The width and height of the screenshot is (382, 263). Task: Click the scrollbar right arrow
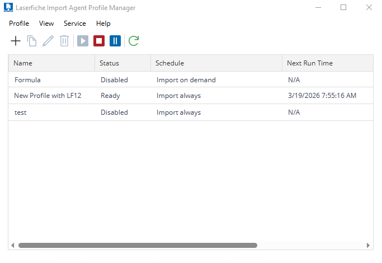tap(368, 245)
